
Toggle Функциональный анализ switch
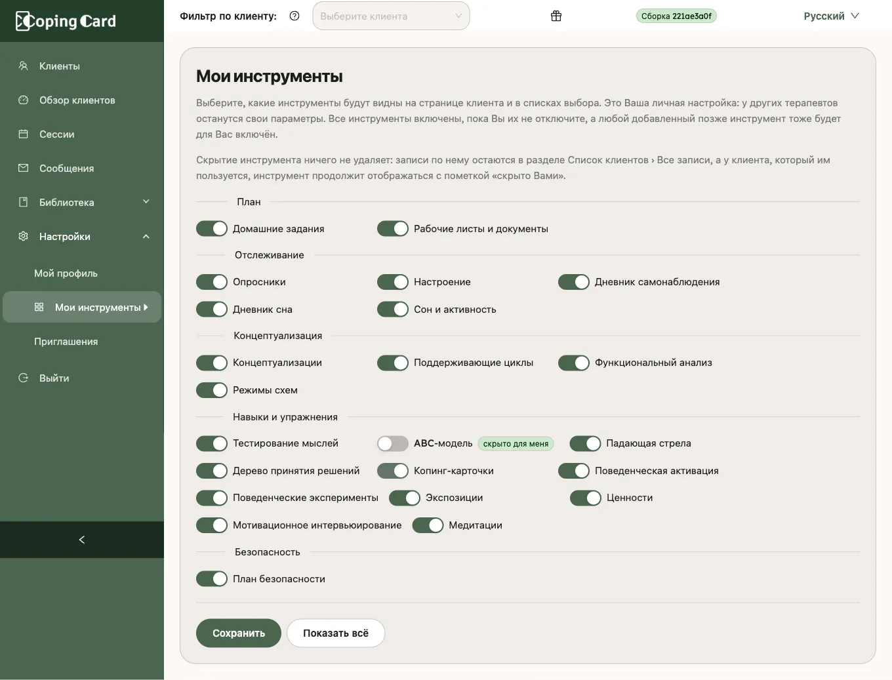[x=574, y=363]
